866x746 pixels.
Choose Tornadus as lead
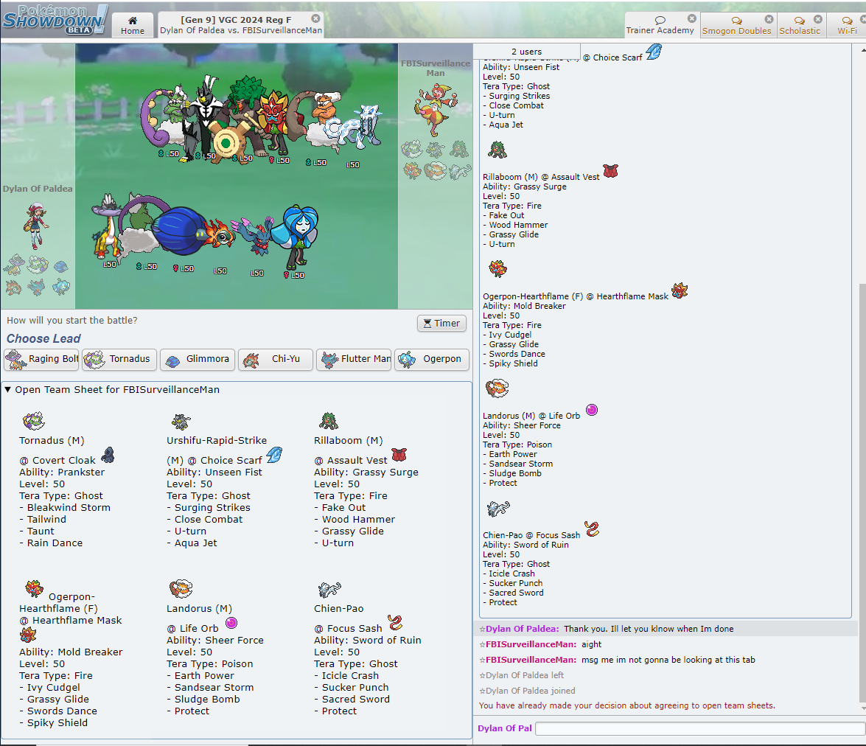[x=120, y=359]
